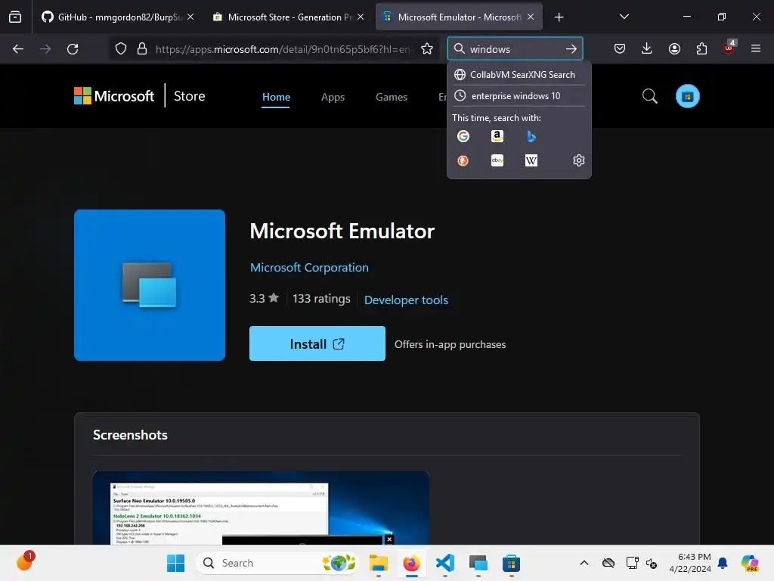This screenshot has height=581, width=774.
Task: Click the taskbar clock showing 6:43 PM
Action: pyautogui.click(x=689, y=563)
